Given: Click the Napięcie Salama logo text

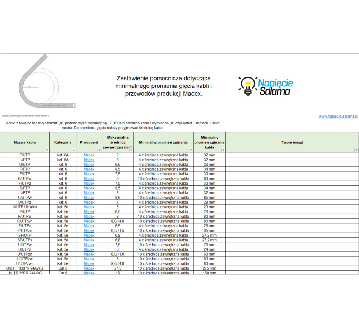Looking at the screenshot, I should click(x=275, y=87).
